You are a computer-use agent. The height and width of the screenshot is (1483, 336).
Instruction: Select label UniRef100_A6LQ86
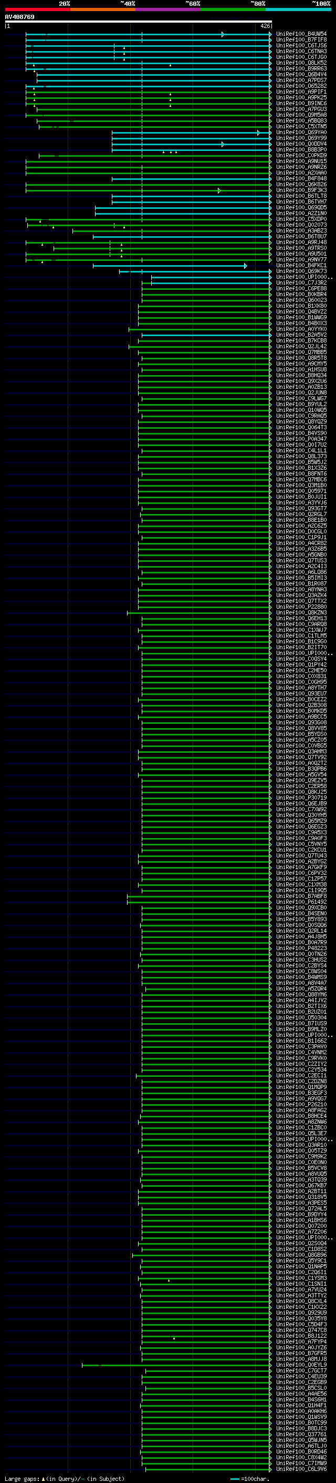pyautogui.click(x=301, y=572)
